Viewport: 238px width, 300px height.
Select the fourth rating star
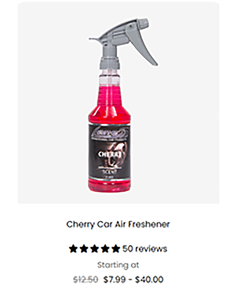[105, 249]
